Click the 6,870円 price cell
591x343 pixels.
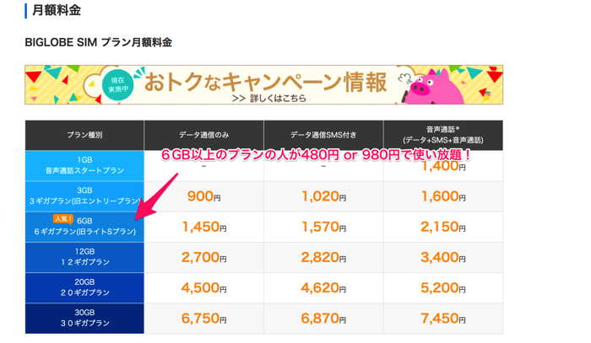(x=323, y=319)
